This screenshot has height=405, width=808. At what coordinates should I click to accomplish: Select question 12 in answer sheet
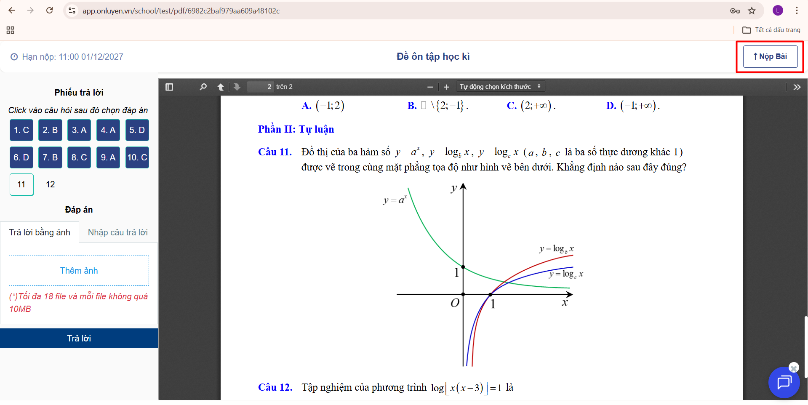coord(51,184)
